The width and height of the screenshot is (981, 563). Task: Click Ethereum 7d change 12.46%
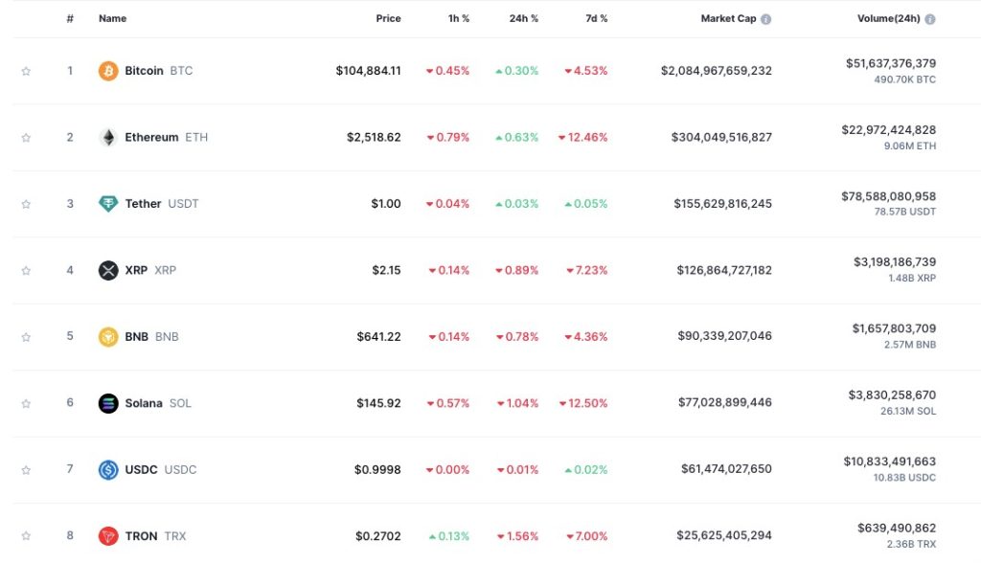(583, 137)
